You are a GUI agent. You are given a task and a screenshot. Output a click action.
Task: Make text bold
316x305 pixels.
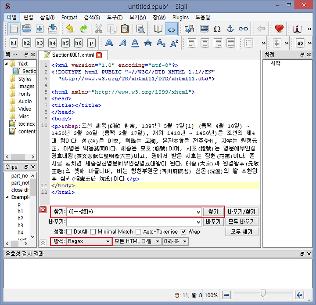(x=109, y=43)
